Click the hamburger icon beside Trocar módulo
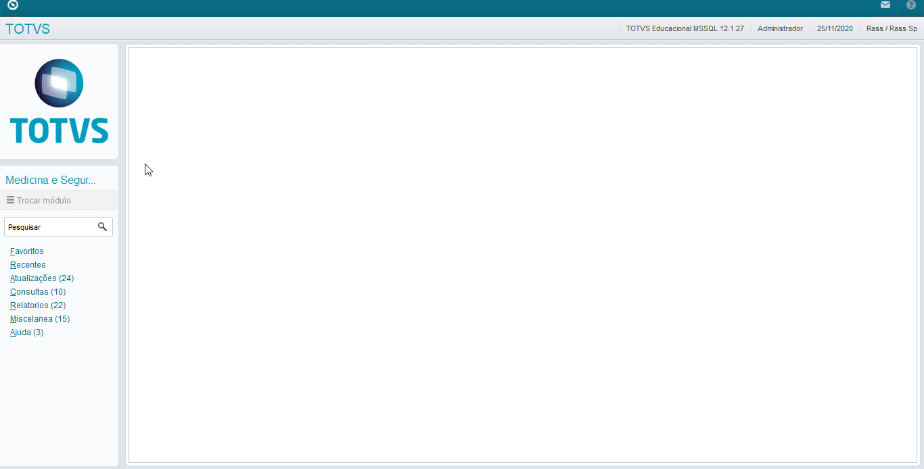The image size is (924, 469). 11,200
